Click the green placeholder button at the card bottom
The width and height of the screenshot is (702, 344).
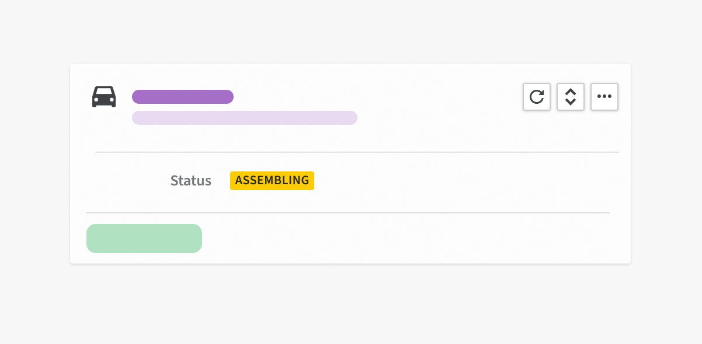144,238
